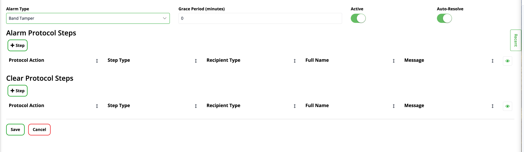Sort Alarm Protocol Steps by Step Type

tap(196, 61)
